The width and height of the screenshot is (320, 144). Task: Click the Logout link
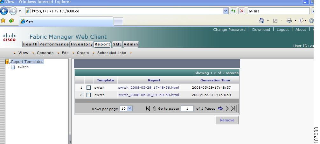click(x=283, y=30)
